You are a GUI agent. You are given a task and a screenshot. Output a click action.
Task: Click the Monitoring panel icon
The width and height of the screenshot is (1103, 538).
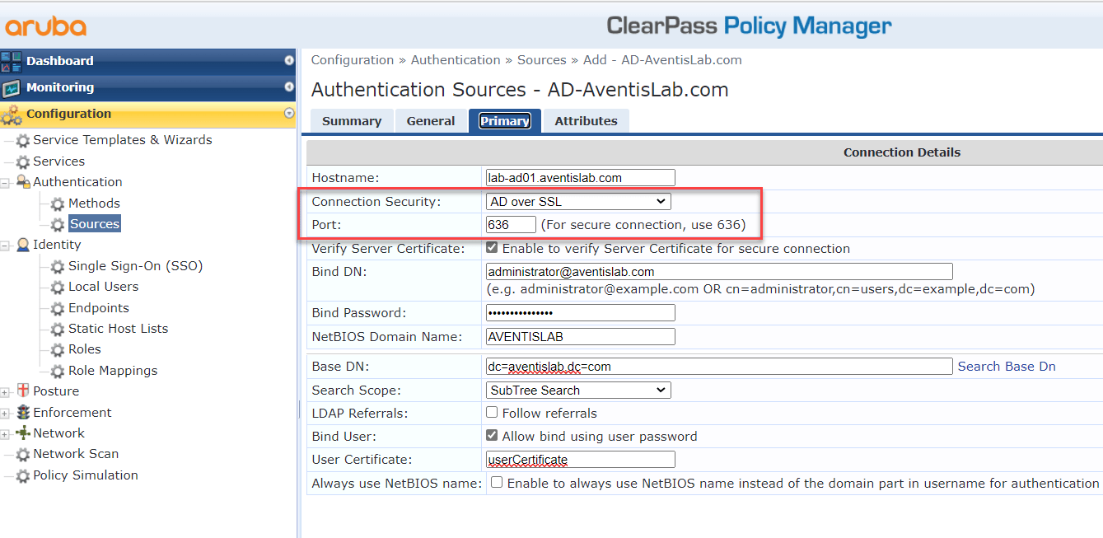tap(12, 87)
